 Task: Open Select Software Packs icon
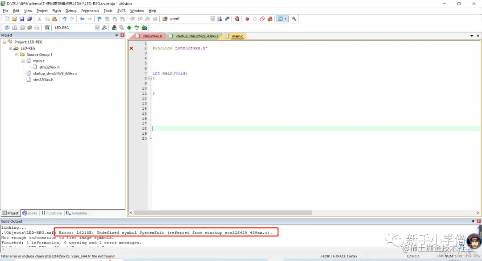tap(137, 28)
